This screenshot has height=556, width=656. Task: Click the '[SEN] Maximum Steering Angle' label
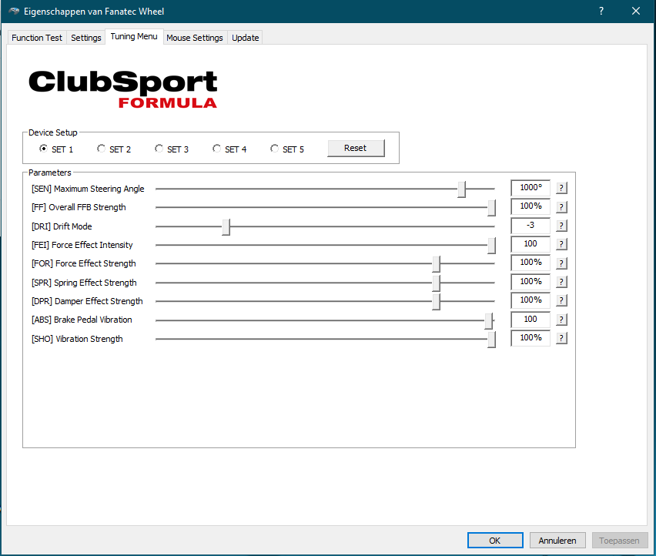coord(88,189)
